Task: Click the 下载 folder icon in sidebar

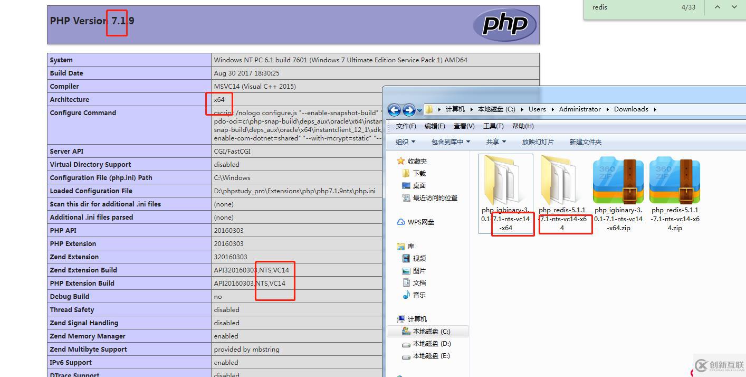Action: [406, 173]
